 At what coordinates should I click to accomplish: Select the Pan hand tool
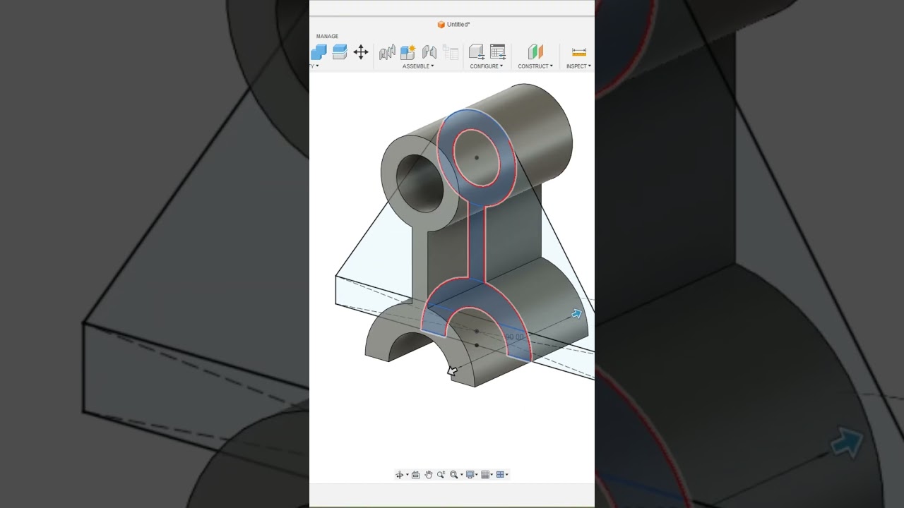[x=429, y=475]
